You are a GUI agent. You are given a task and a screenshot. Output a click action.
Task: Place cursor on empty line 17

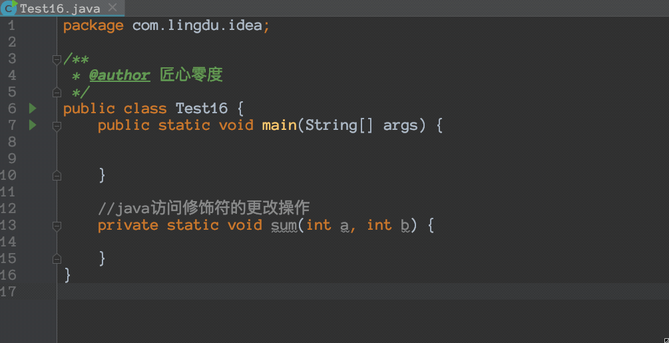[x=363, y=291]
